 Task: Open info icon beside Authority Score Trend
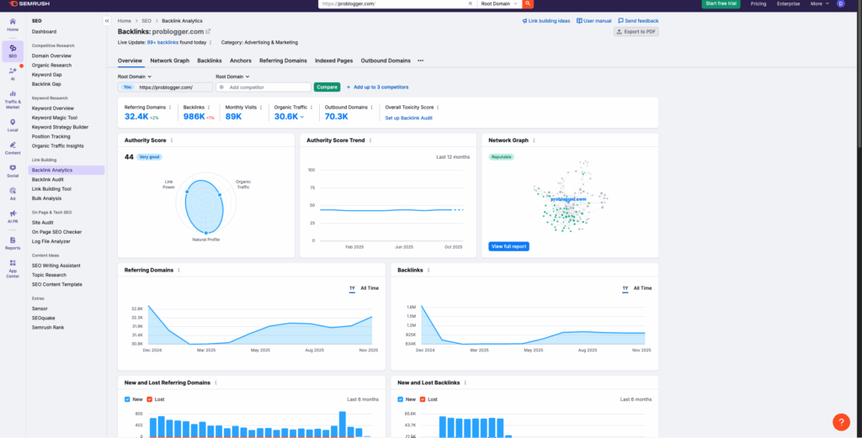point(370,140)
